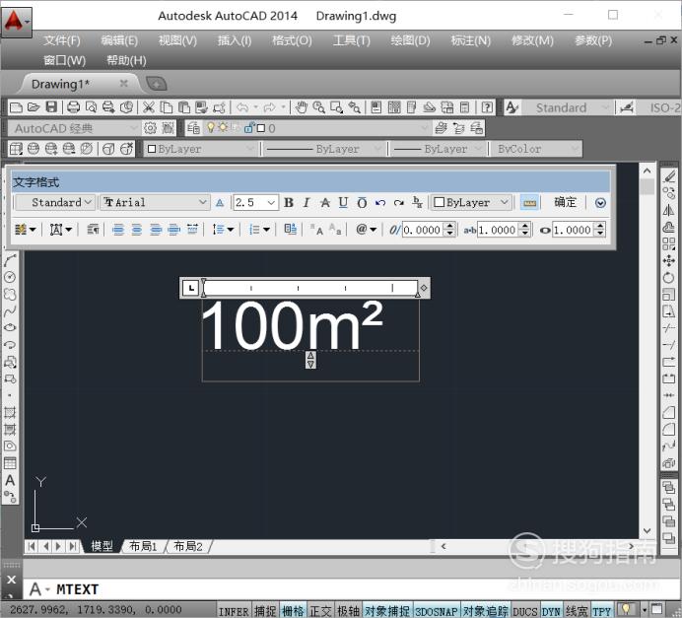Click the Drawing1* document tab

[x=60, y=84]
